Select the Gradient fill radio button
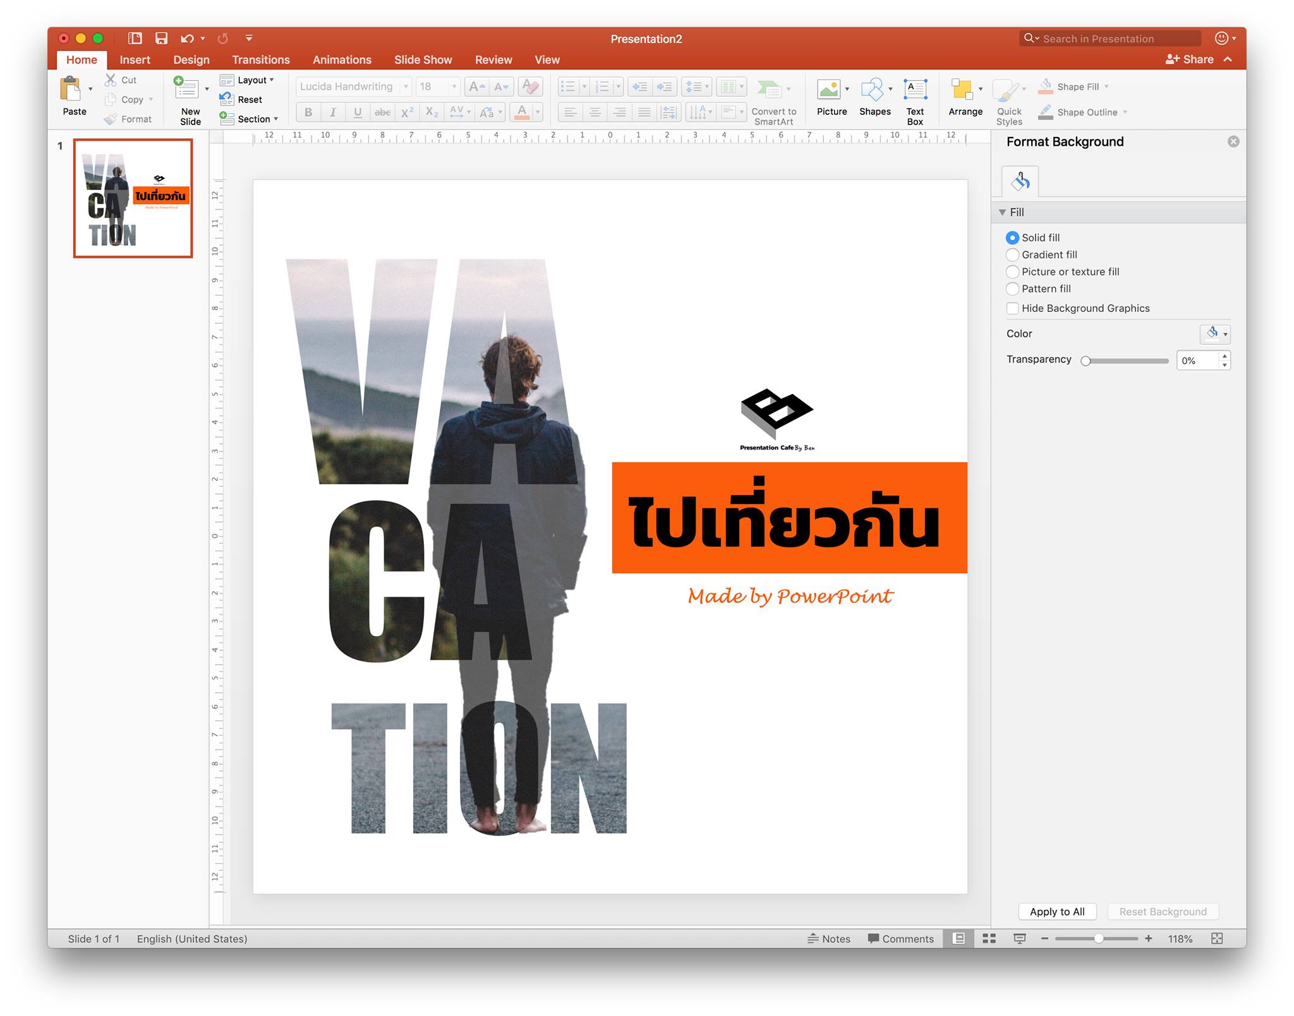 [x=1012, y=254]
